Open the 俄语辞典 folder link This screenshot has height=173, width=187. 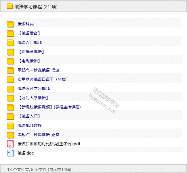[x=26, y=24]
